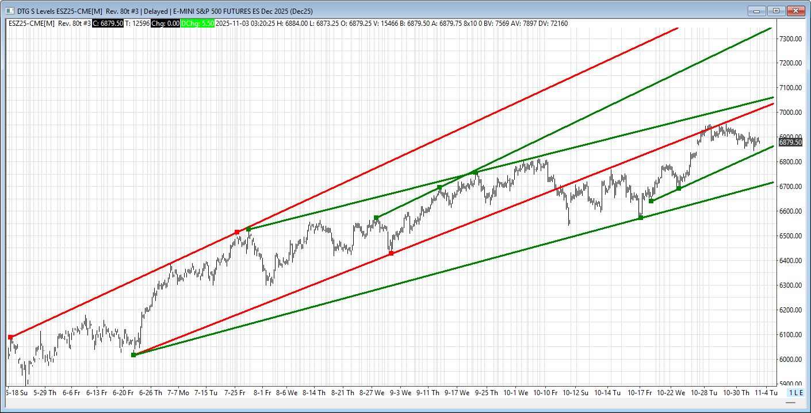The height and width of the screenshot is (413, 811).
Task: Select green anchor where lower lines begin near 6-20
Action: 133,355
